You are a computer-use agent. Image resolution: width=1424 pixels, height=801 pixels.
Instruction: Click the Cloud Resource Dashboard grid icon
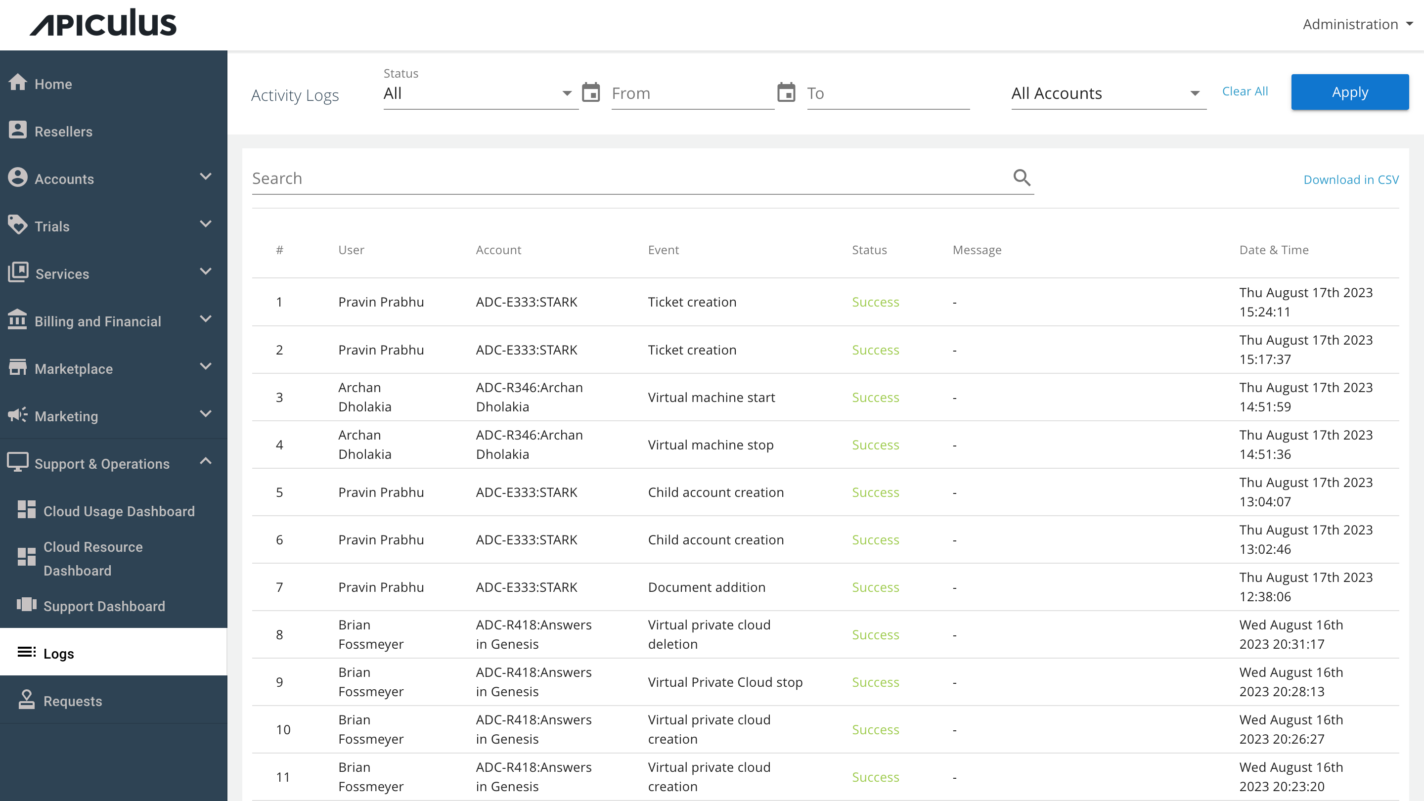27,557
